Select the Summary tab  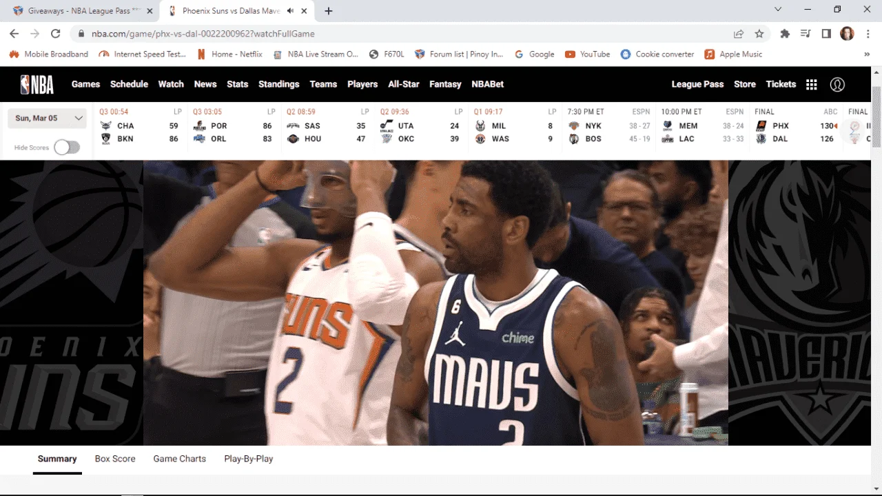point(57,459)
